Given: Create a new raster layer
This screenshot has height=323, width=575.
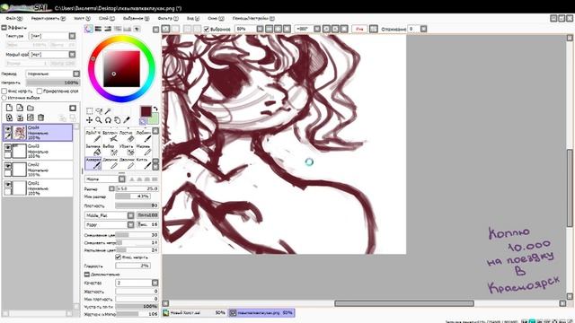Looking at the screenshot, I should [9, 108].
